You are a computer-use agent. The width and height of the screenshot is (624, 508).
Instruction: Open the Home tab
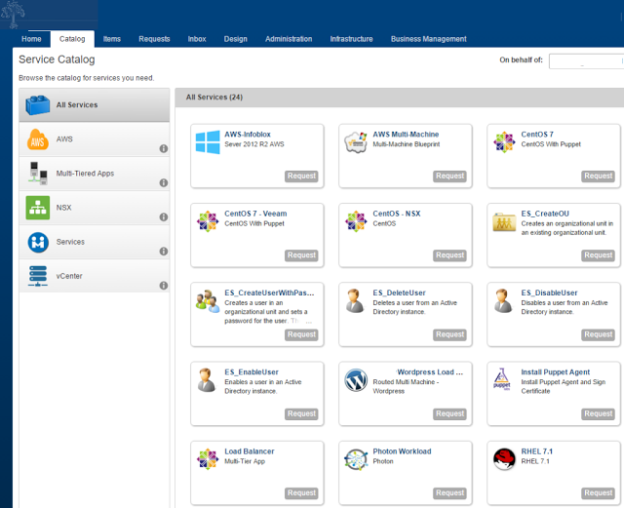point(31,39)
